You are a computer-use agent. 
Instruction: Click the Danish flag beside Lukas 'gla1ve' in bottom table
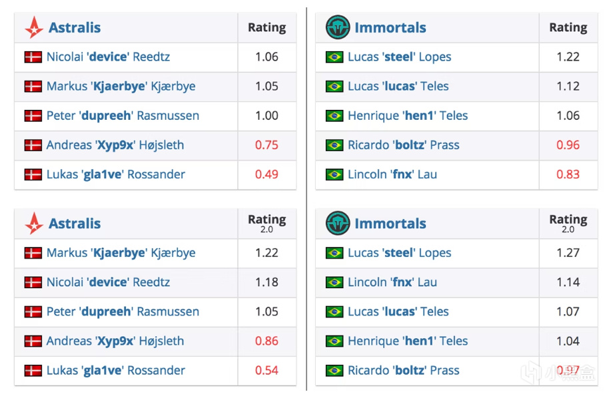[x=33, y=371]
